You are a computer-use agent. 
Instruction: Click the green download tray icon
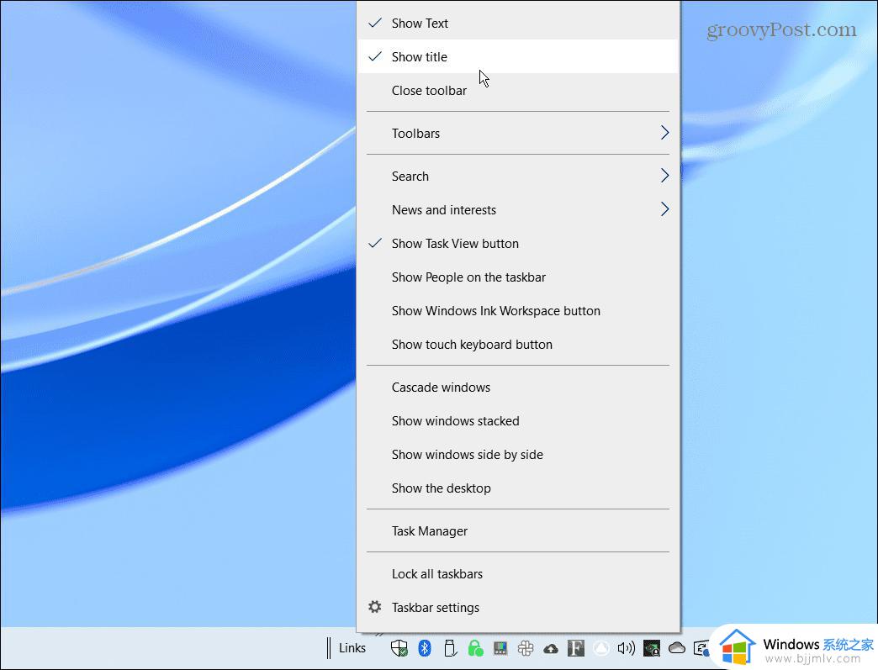[651, 648]
